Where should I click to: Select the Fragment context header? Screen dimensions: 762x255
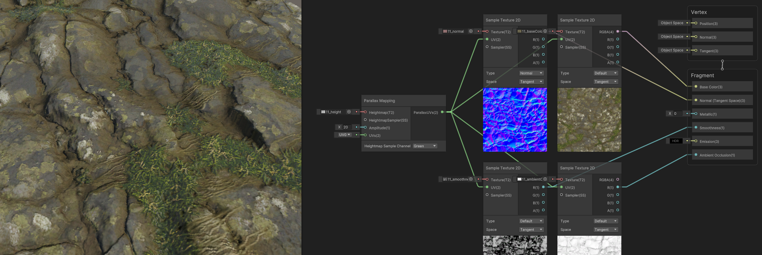click(x=702, y=75)
